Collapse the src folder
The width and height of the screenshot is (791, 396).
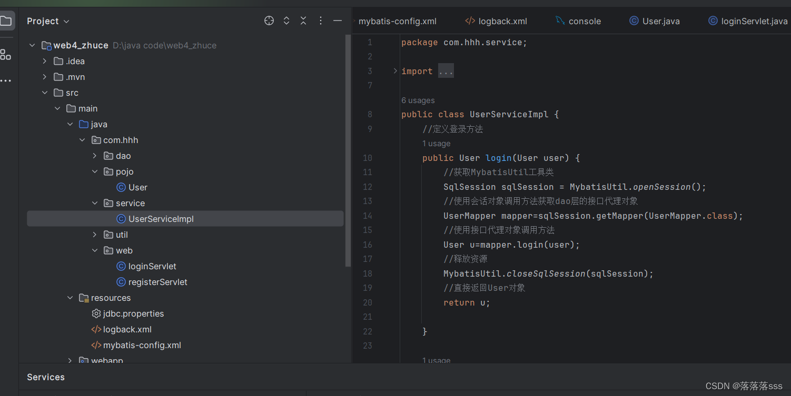(x=45, y=92)
